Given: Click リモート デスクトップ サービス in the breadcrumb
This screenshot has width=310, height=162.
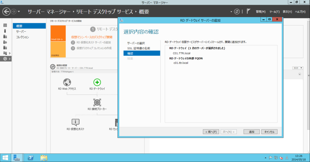Looking at the screenshot, I should (x=105, y=12).
